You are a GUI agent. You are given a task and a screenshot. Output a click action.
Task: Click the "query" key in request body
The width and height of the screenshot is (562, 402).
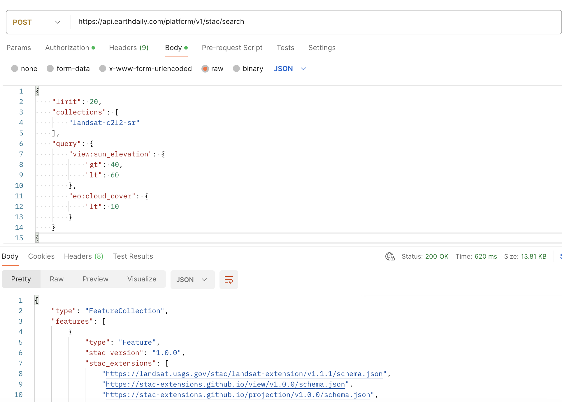[x=66, y=144]
